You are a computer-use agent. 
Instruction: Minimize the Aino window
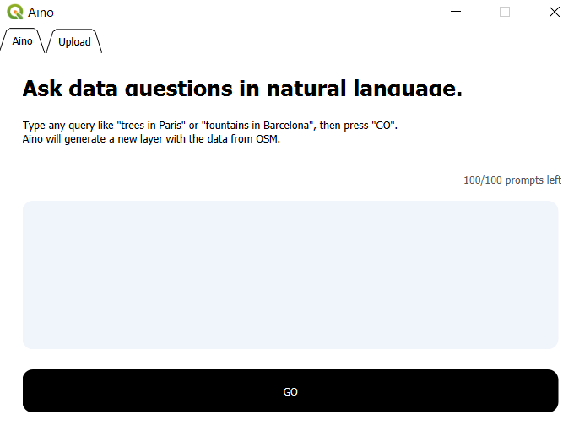tap(456, 13)
